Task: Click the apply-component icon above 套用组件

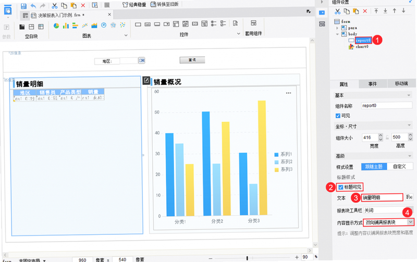Action: 254,23
